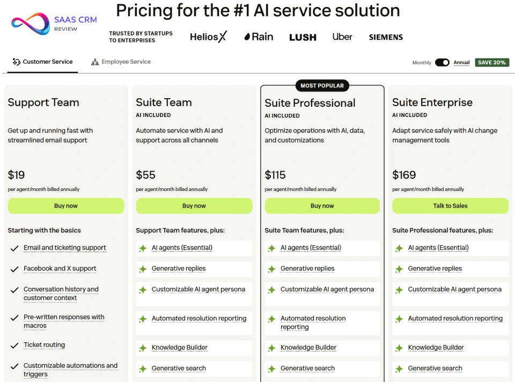Select the Monthly billing option label

pos(422,63)
